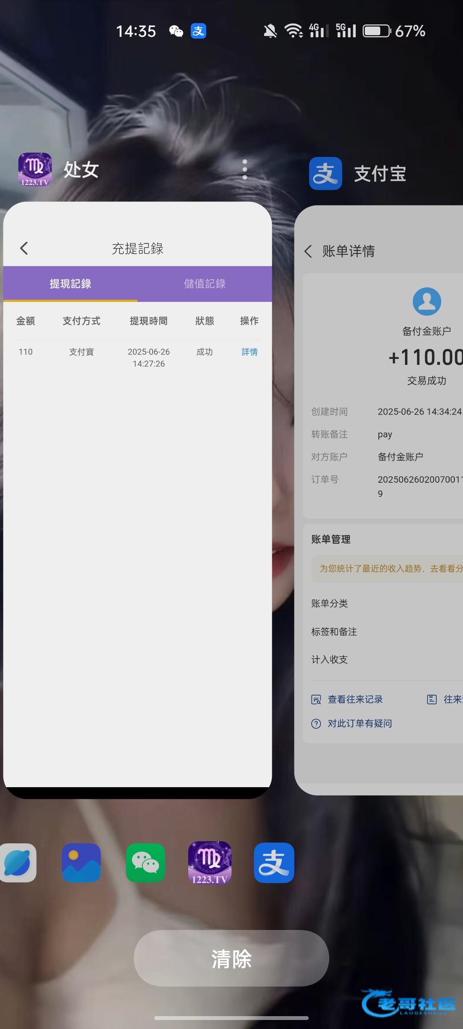Open 詳情 link for 110 withdrawal
The width and height of the screenshot is (463, 1029).
point(249,352)
